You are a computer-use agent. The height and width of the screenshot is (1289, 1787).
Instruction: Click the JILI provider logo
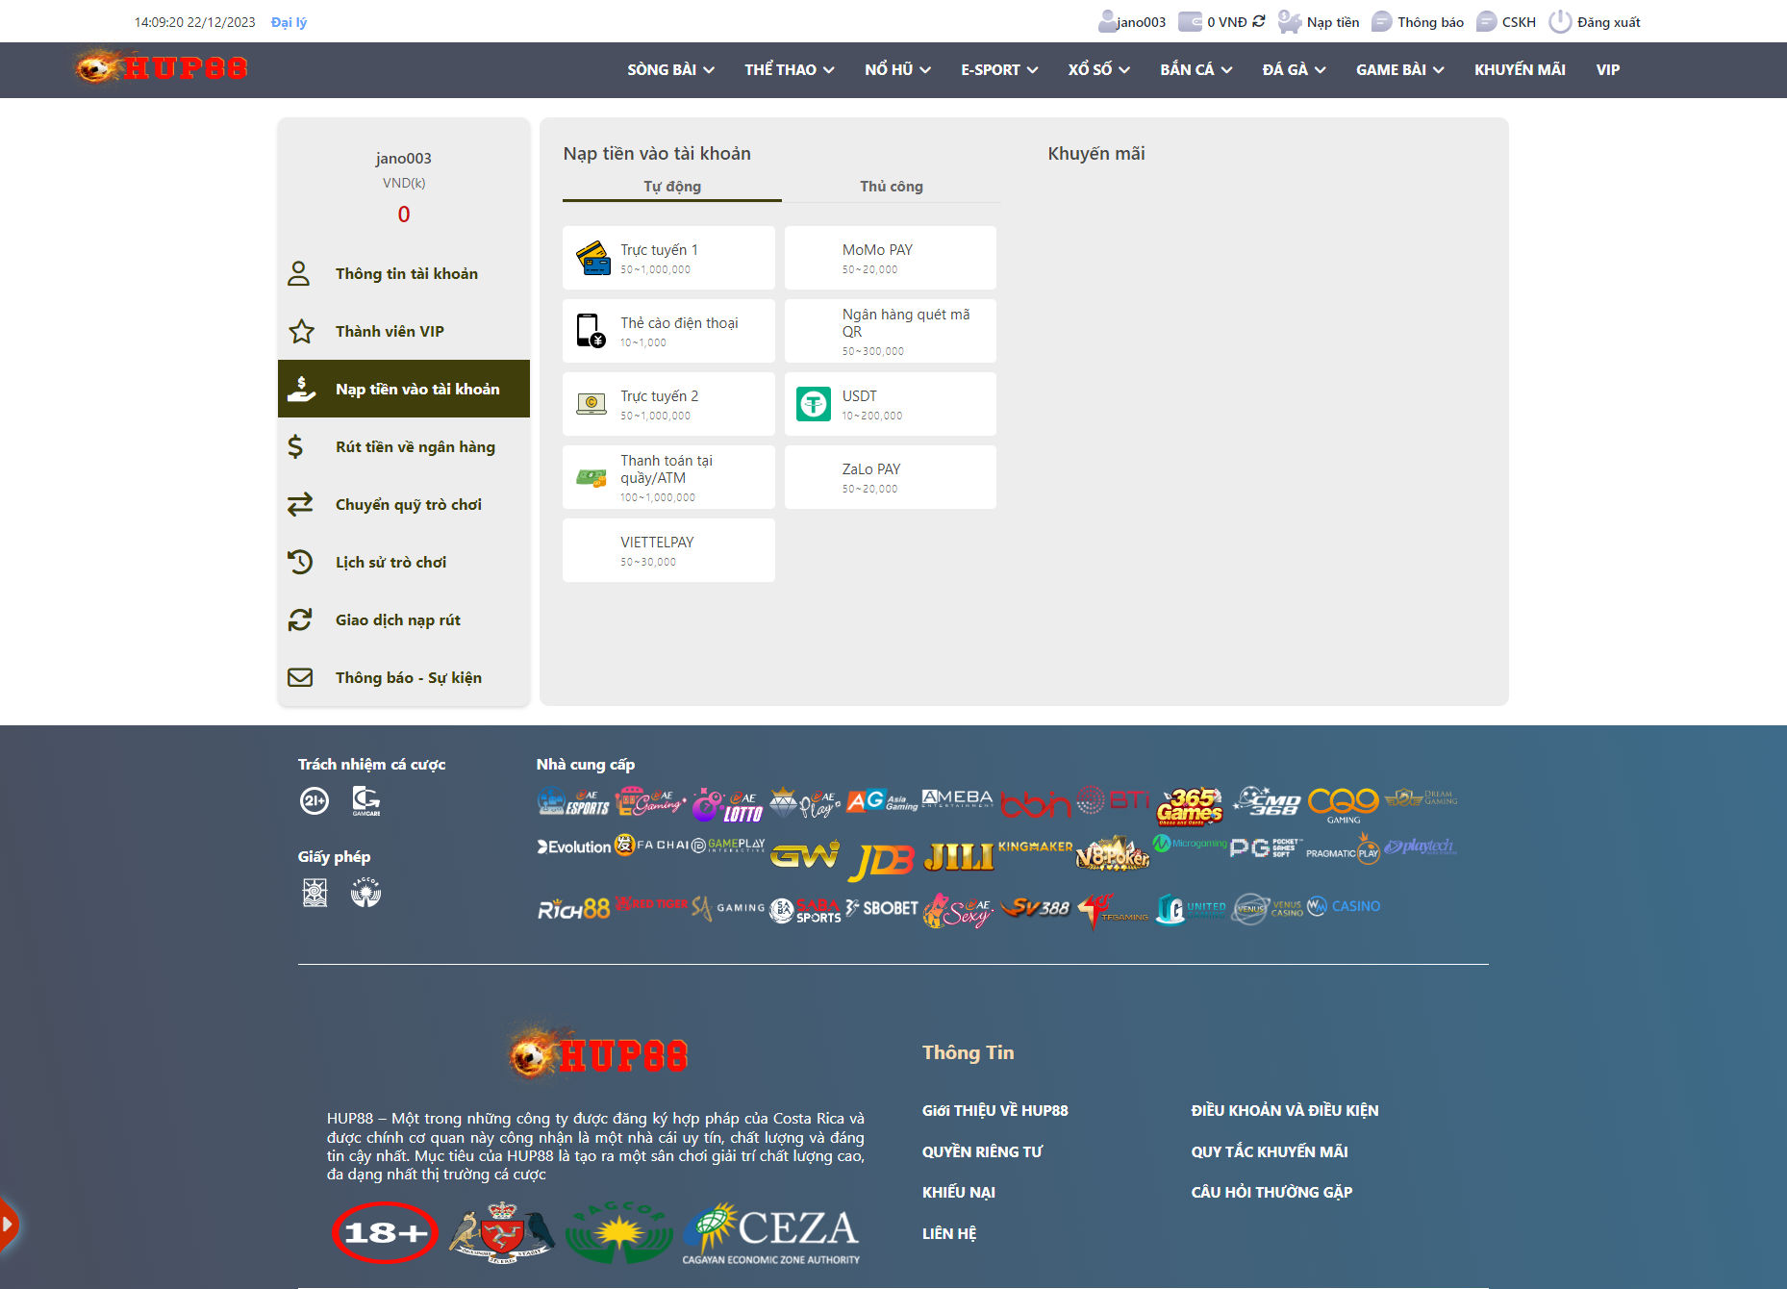[x=958, y=855]
